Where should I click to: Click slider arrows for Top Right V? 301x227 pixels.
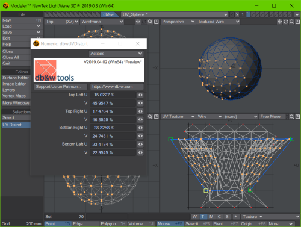tap(140, 119)
